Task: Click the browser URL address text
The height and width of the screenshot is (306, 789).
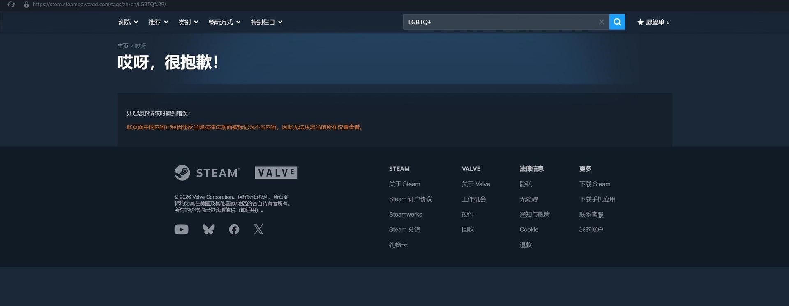Action: click(x=99, y=5)
